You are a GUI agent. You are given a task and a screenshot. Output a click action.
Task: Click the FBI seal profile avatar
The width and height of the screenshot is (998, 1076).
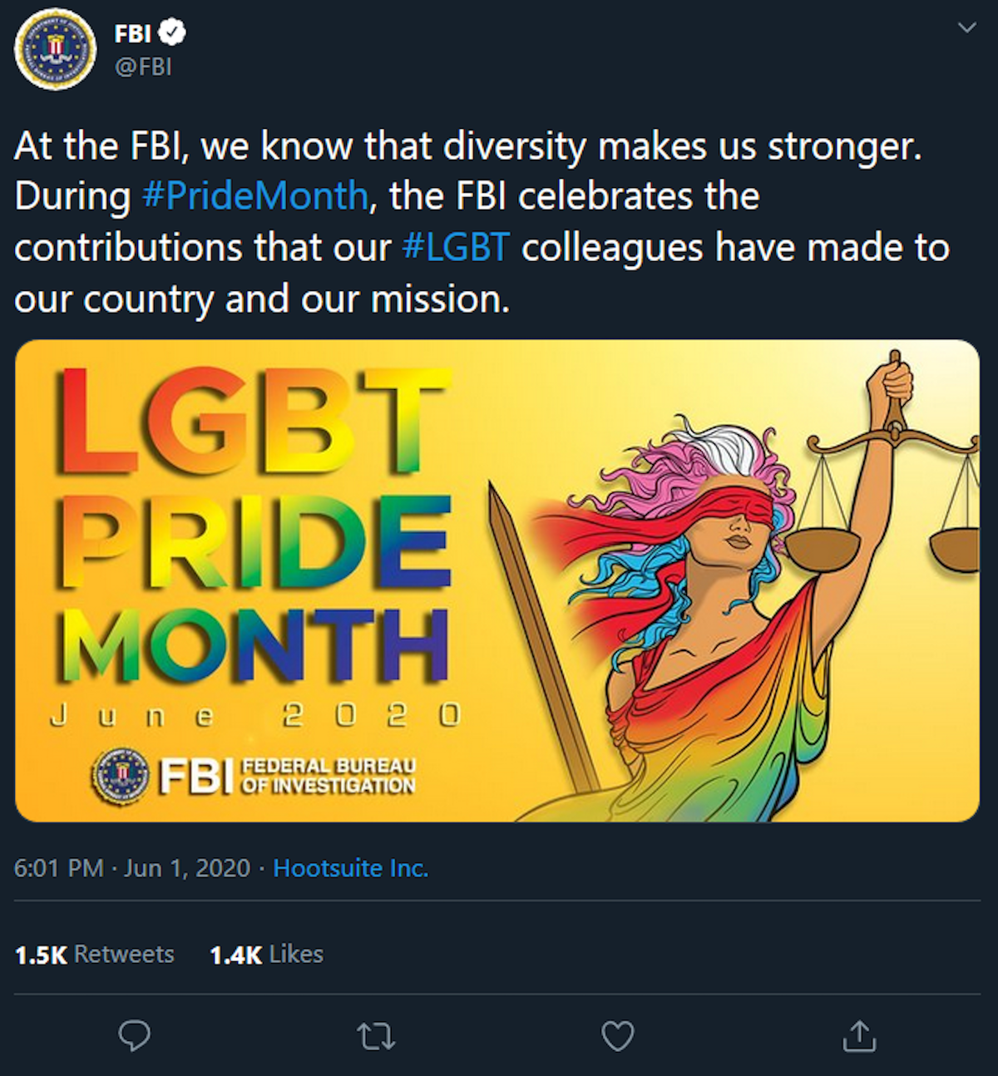click(x=55, y=50)
